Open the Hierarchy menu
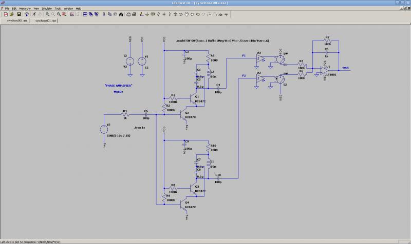 24,9
